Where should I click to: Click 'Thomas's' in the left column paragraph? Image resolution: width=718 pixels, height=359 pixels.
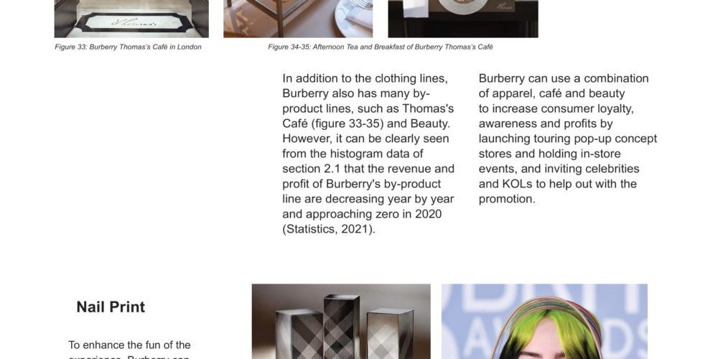point(428,108)
